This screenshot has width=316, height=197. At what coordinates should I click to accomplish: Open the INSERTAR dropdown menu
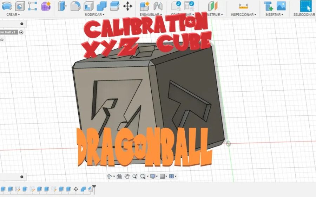[274, 14]
